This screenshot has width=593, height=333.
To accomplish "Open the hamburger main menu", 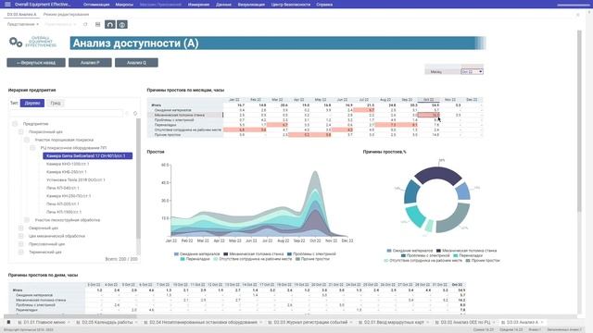I will point(7,4).
